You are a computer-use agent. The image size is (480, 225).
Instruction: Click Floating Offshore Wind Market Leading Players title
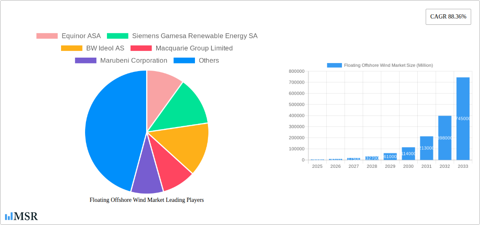[x=147, y=200]
